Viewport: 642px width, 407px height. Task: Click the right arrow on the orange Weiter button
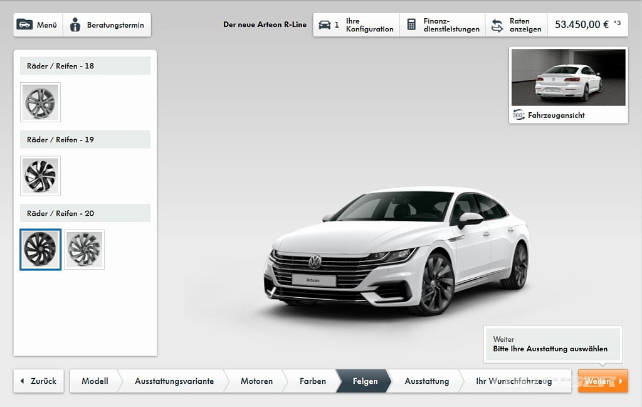tap(621, 381)
